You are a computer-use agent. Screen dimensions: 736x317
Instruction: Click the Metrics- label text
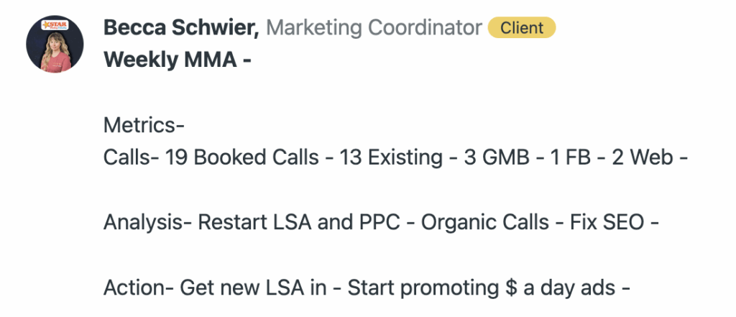144,125
